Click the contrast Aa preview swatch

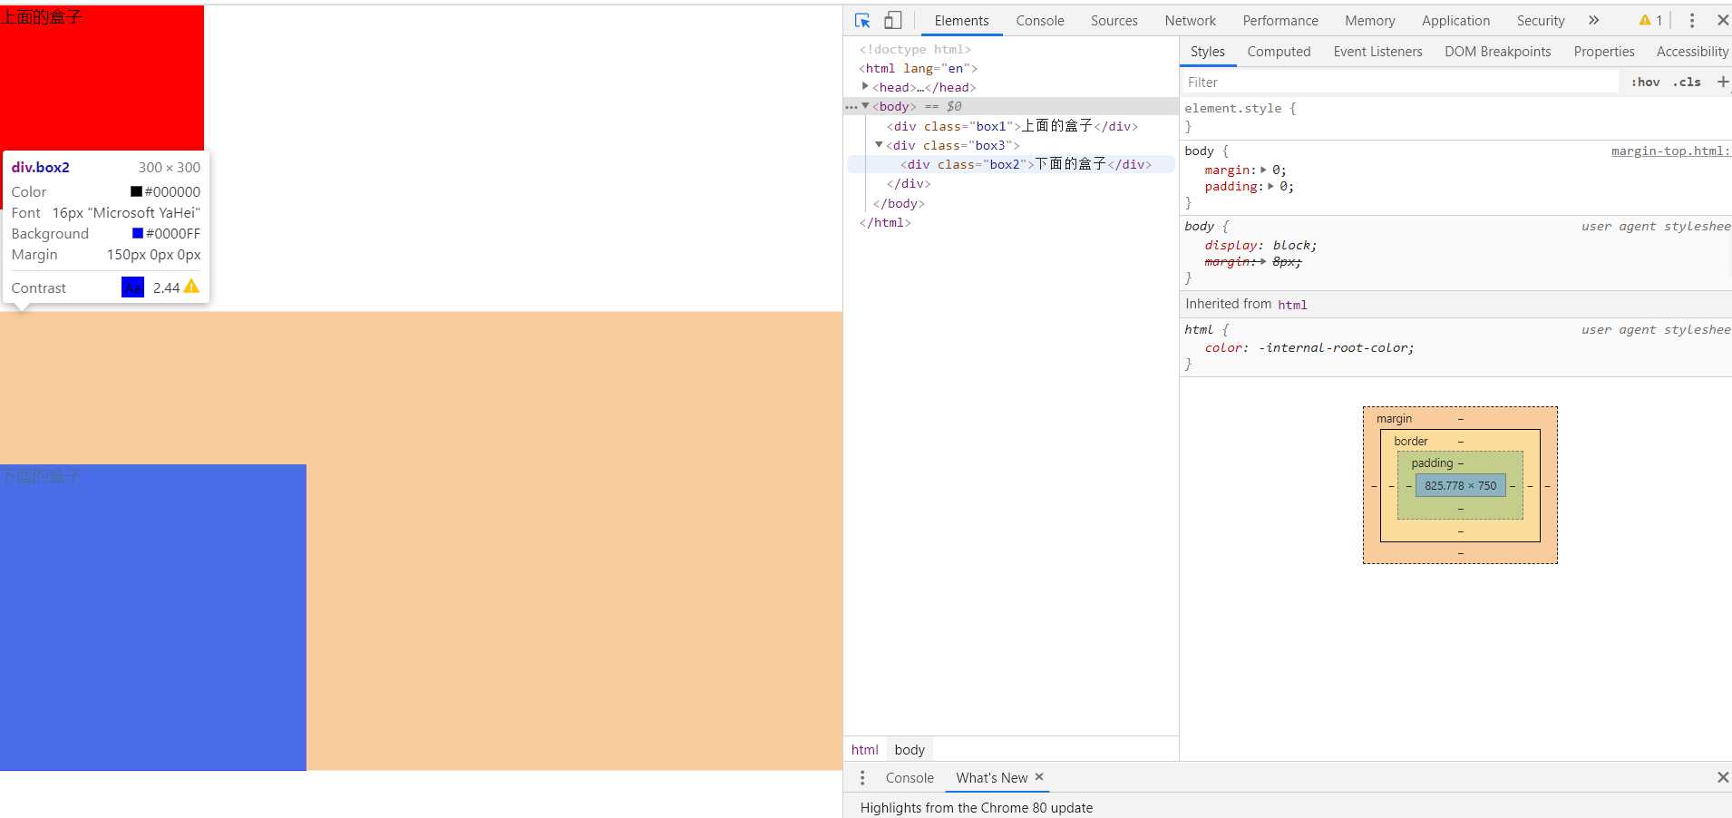coord(132,287)
